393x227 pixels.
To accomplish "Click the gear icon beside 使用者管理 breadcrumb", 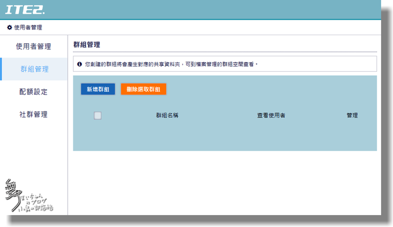I will coord(9,28).
